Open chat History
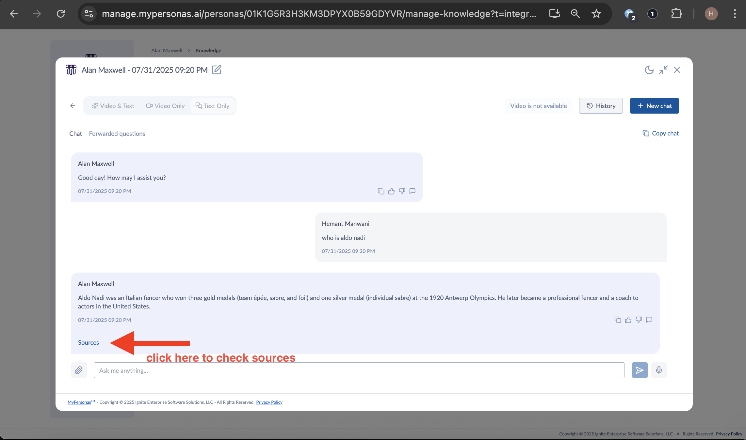The width and height of the screenshot is (746, 440). point(601,106)
